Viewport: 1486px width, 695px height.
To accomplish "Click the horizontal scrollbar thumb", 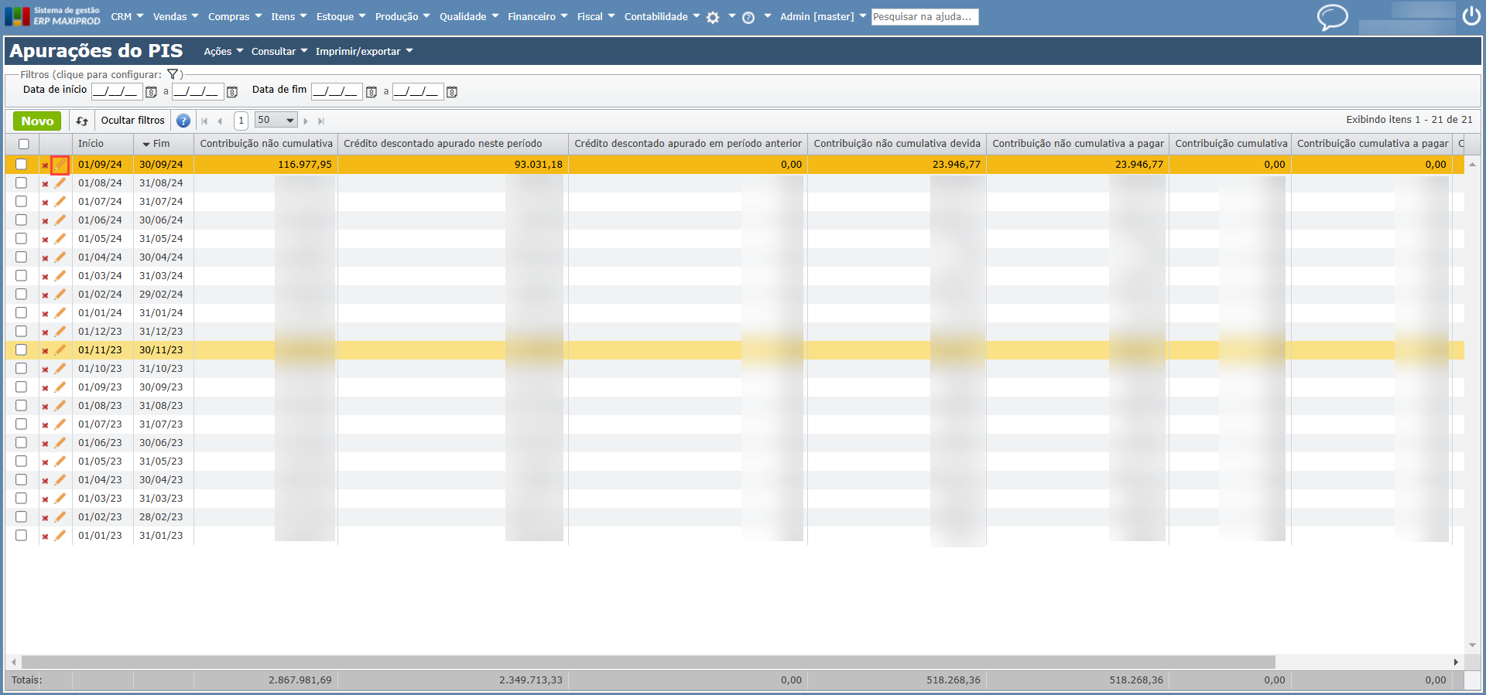I will coord(649,662).
